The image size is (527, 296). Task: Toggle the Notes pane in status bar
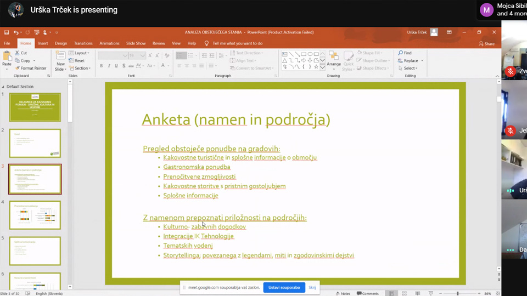tap(343, 293)
